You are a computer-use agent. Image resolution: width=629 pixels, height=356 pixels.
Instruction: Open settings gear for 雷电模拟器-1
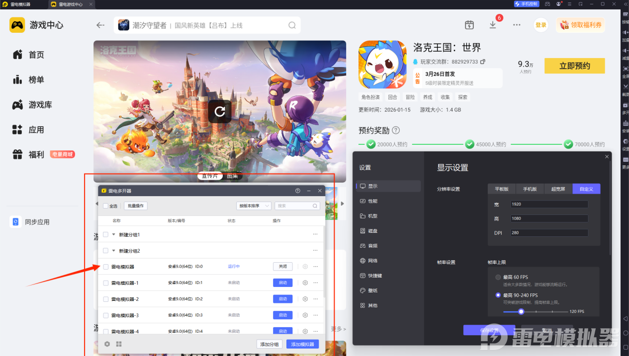[305, 283]
